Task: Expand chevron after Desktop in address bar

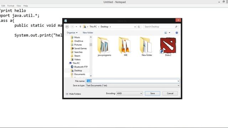Action: click(x=110, y=27)
